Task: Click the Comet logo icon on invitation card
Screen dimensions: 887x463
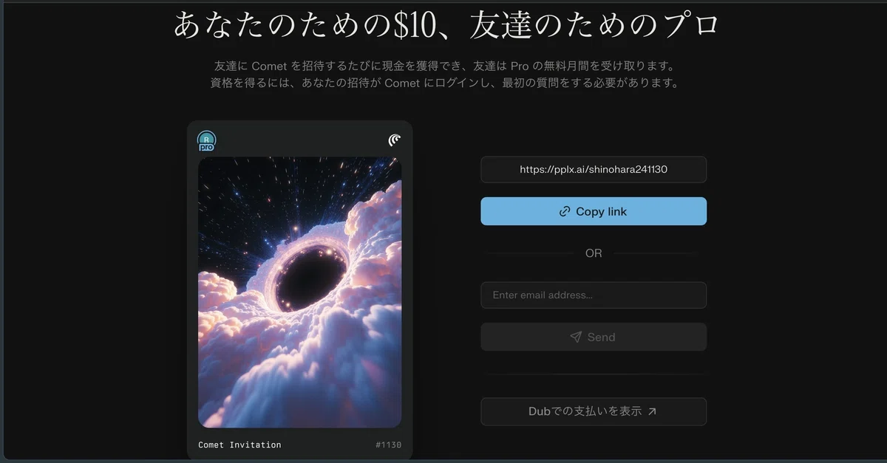Action: pos(395,140)
